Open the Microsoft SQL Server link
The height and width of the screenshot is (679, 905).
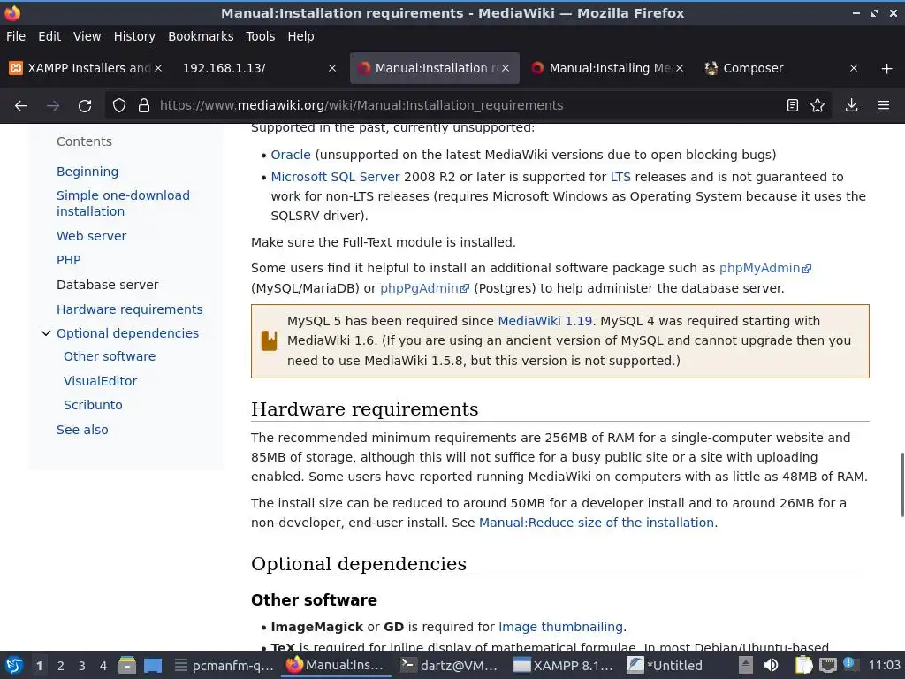[x=335, y=177]
